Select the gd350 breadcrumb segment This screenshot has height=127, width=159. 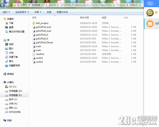point(52,5)
